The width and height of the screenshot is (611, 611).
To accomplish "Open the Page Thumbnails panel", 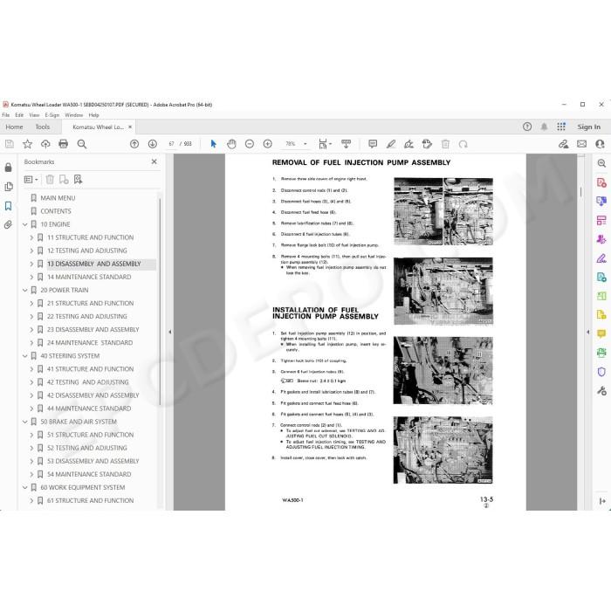I will [x=8, y=186].
